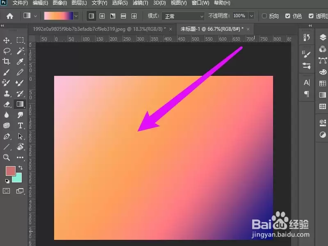328x246 pixels.
Task: Open the Swatches grid panel icon
Action: (x=323, y=84)
